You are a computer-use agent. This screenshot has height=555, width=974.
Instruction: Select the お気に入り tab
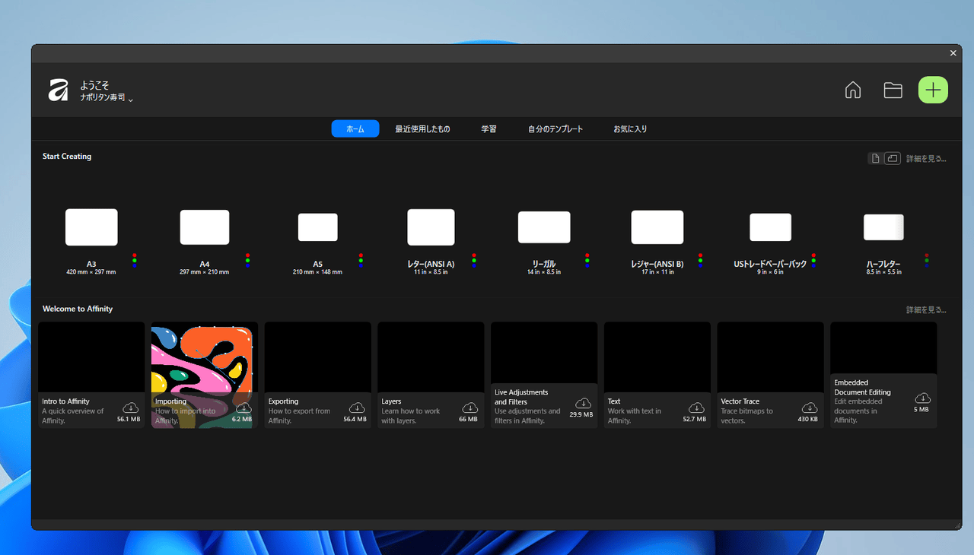[630, 129]
